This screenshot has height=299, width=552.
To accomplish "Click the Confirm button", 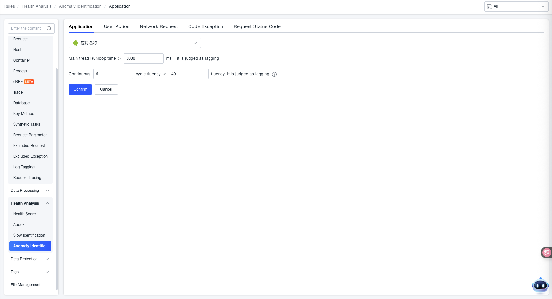I will [x=80, y=89].
